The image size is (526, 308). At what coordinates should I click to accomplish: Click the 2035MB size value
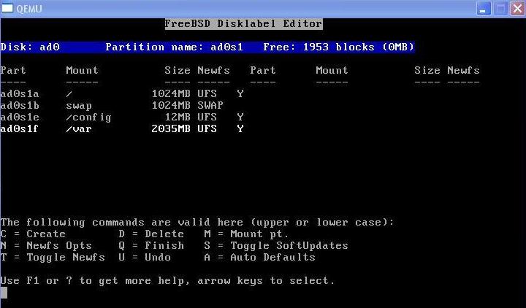tap(171, 128)
